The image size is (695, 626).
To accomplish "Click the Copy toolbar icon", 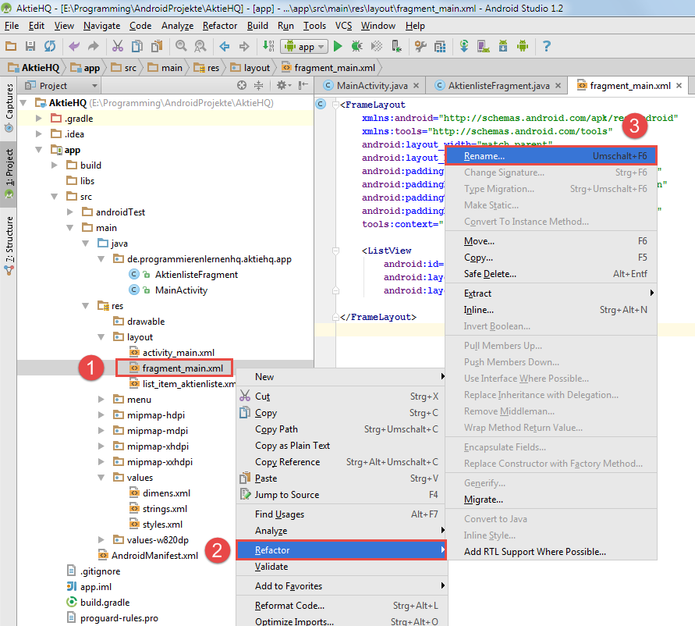I will click(137, 46).
